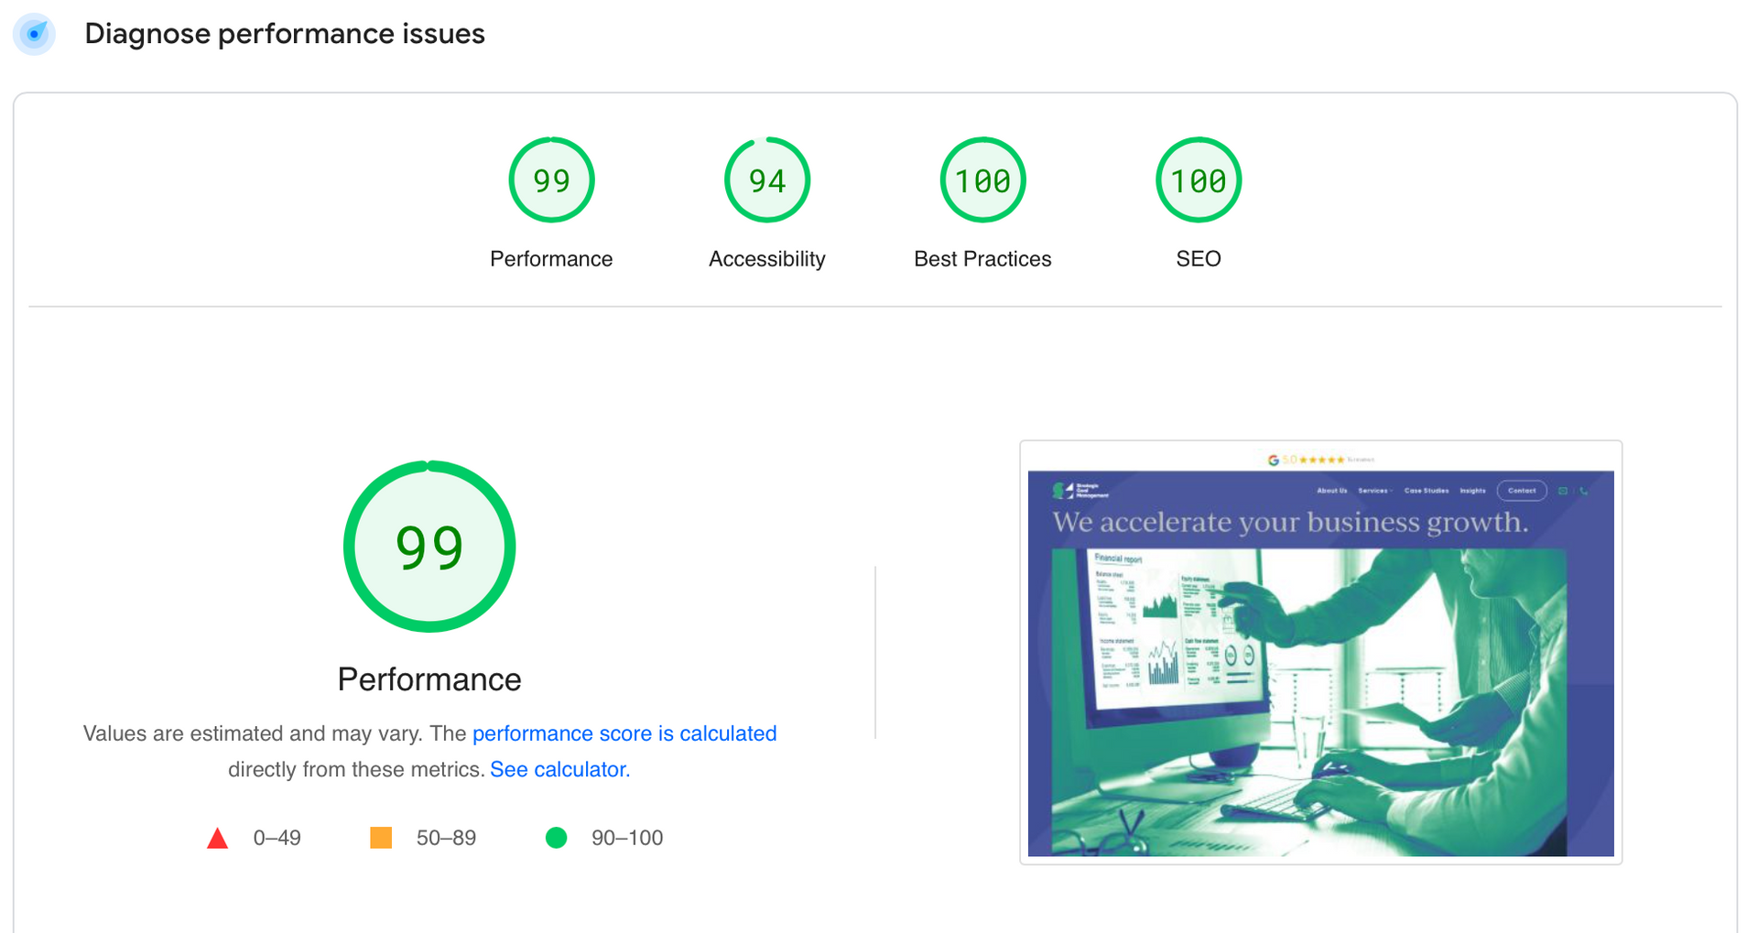
Task: Click the orange square 50–89 legend icon
Action: pos(381,838)
